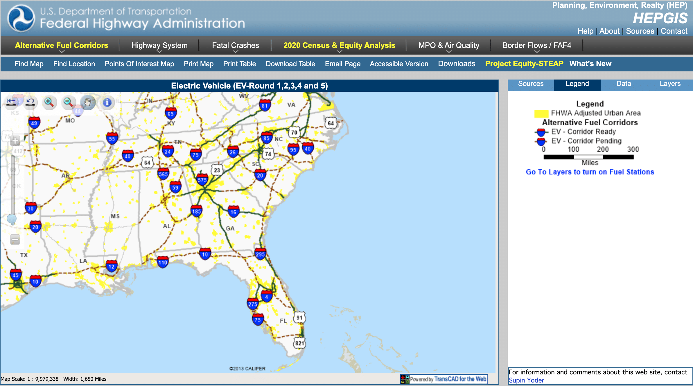Select the zoom out magnifier tool

(68, 102)
